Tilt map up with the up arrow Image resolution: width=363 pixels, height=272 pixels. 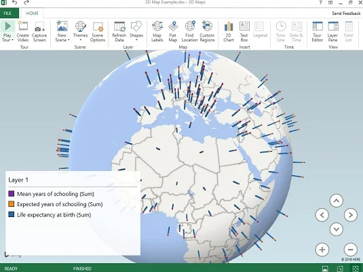point(336,201)
